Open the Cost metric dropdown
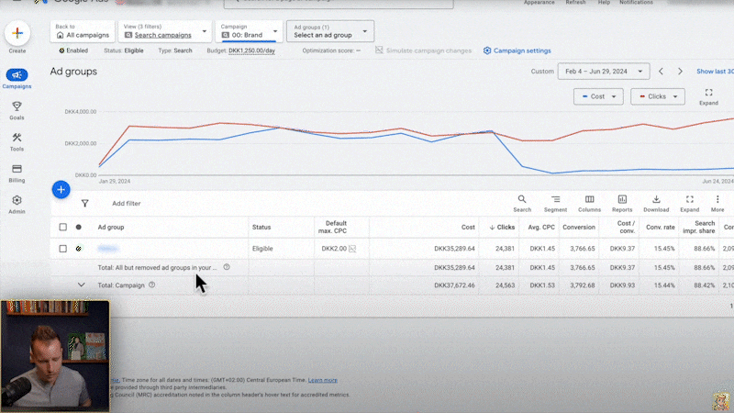 599,96
